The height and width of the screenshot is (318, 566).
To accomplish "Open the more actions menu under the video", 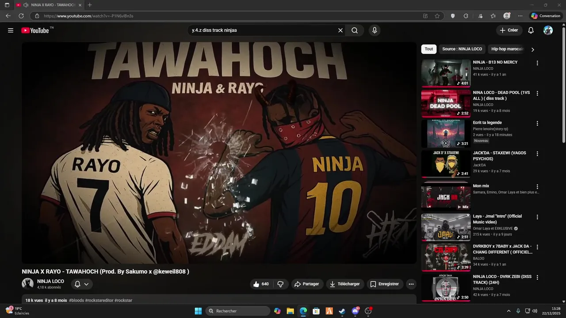I will 411,284.
